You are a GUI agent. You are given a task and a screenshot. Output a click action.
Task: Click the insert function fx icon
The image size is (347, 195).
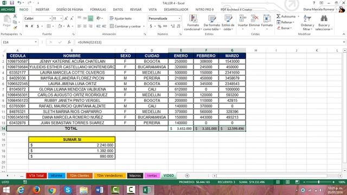click(69, 42)
